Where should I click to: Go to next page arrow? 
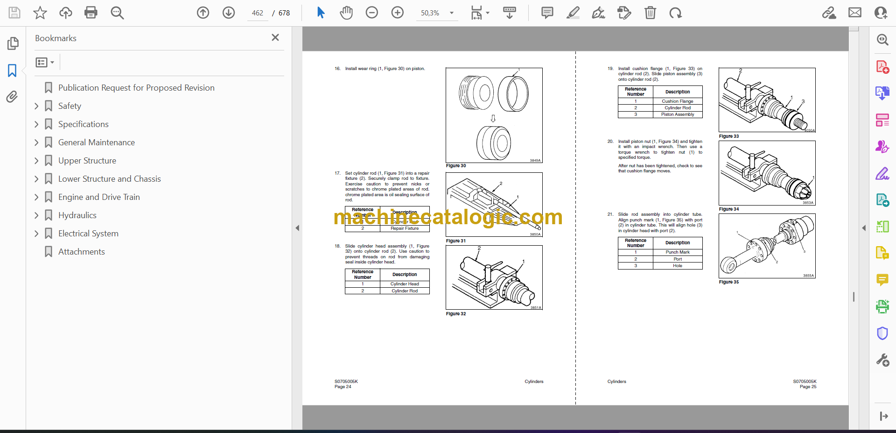pyautogui.click(x=229, y=13)
